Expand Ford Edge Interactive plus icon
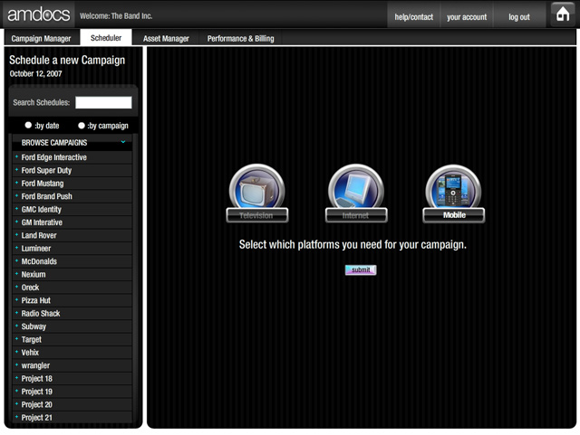 click(x=16, y=157)
